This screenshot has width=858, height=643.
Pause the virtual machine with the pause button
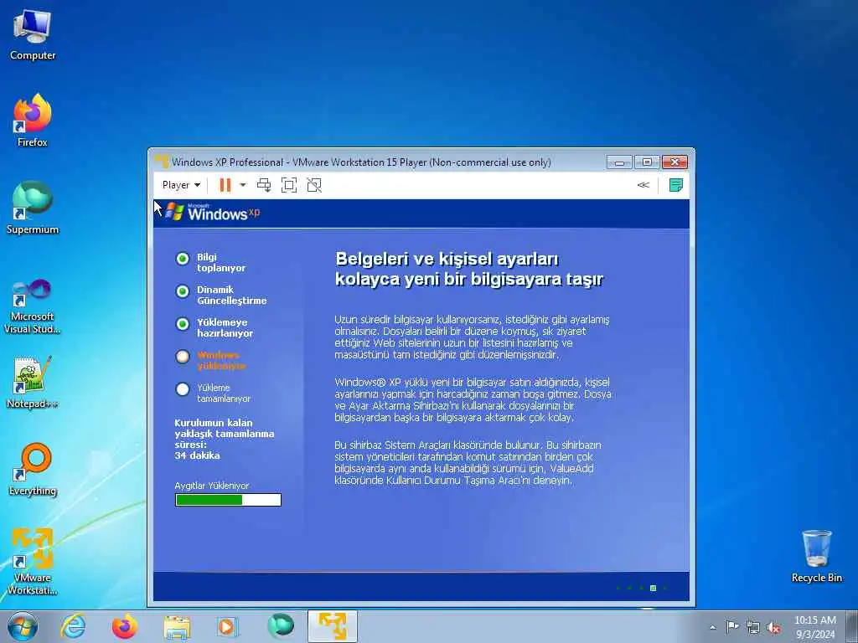(x=225, y=185)
